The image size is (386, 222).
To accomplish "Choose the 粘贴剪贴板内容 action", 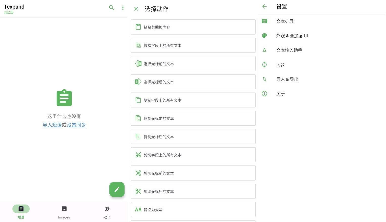I will pos(193,27).
